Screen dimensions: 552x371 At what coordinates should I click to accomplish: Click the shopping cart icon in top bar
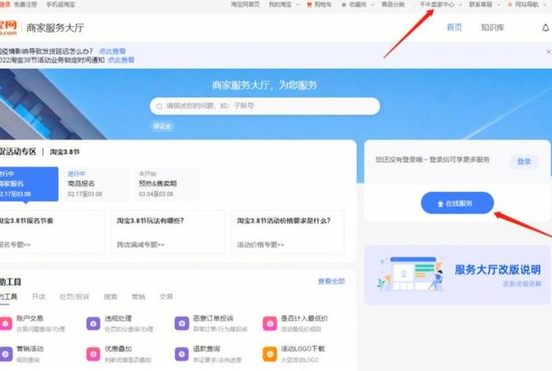pos(309,5)
